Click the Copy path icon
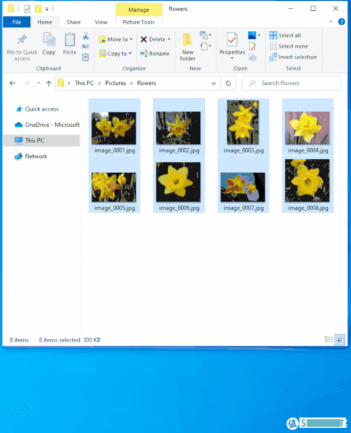 pyautogui.click(x=86, y=46)
